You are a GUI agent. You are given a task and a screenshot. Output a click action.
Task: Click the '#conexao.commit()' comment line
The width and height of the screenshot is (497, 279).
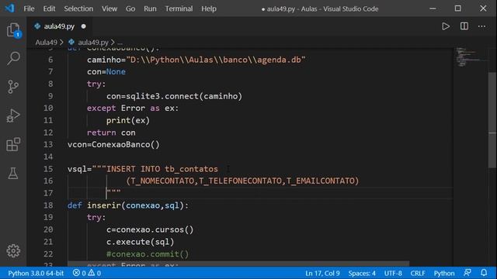pyautogui.click(x=148, y=253)
